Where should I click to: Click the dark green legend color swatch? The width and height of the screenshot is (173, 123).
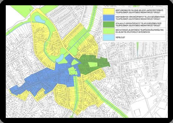coord(109,24)
